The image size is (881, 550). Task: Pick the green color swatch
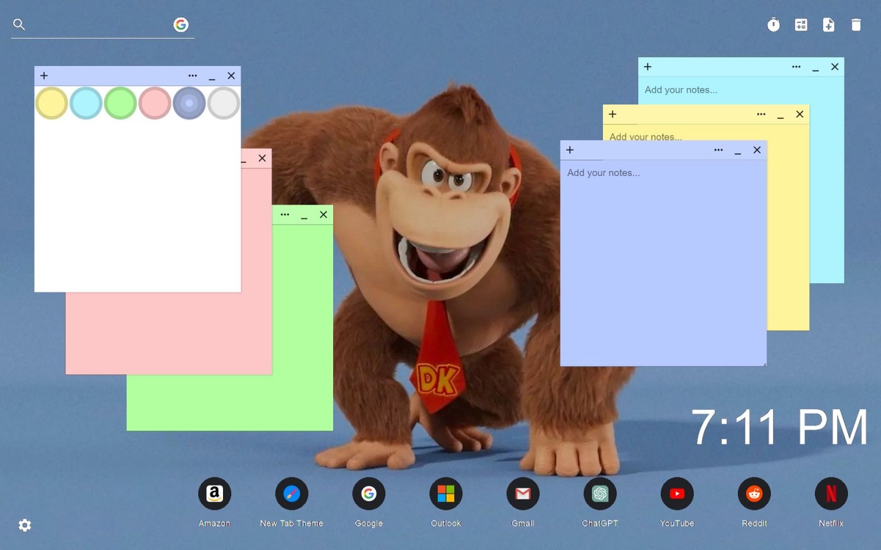pos(120,103)
